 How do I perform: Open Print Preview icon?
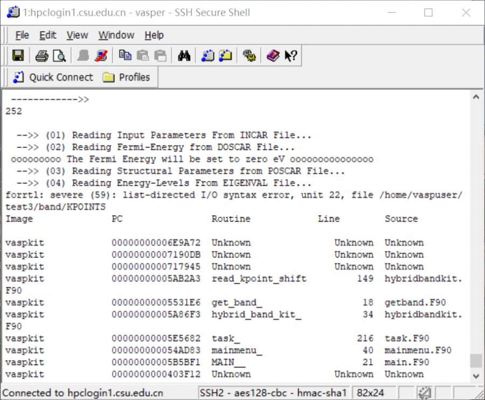tap(59, 56)
